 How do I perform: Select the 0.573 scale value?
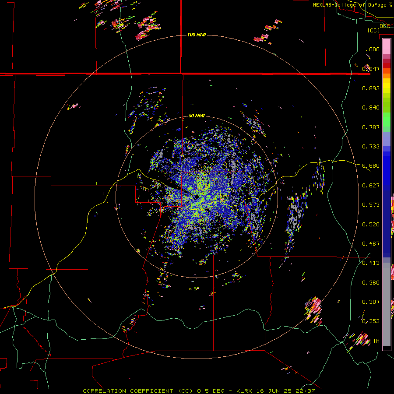371,205
